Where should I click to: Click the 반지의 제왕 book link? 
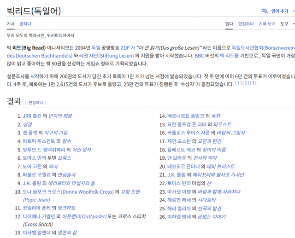(60, 116)
